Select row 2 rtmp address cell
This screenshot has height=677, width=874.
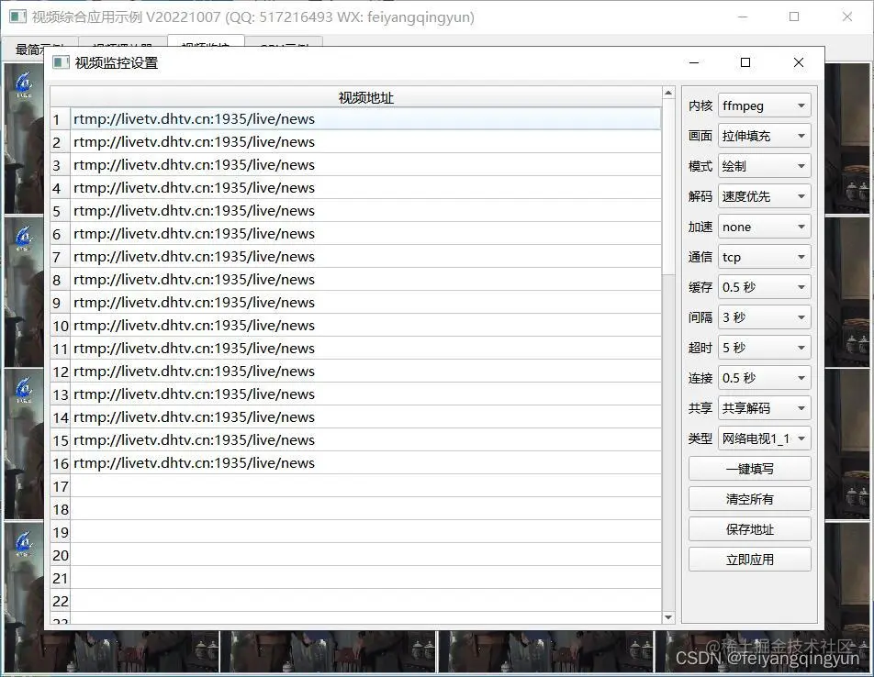(x=365, y=142)
